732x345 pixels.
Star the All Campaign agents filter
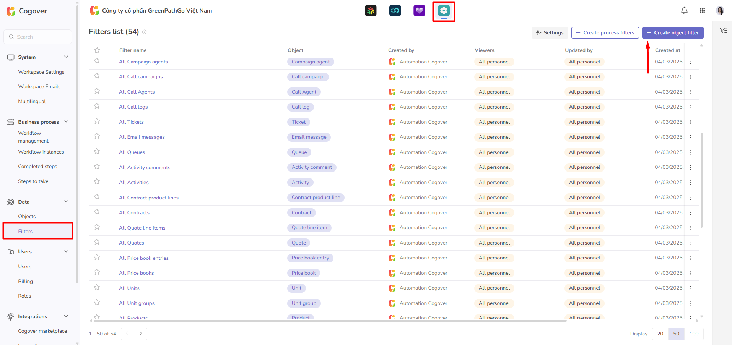pyautogui.click(x=97, y=61)
